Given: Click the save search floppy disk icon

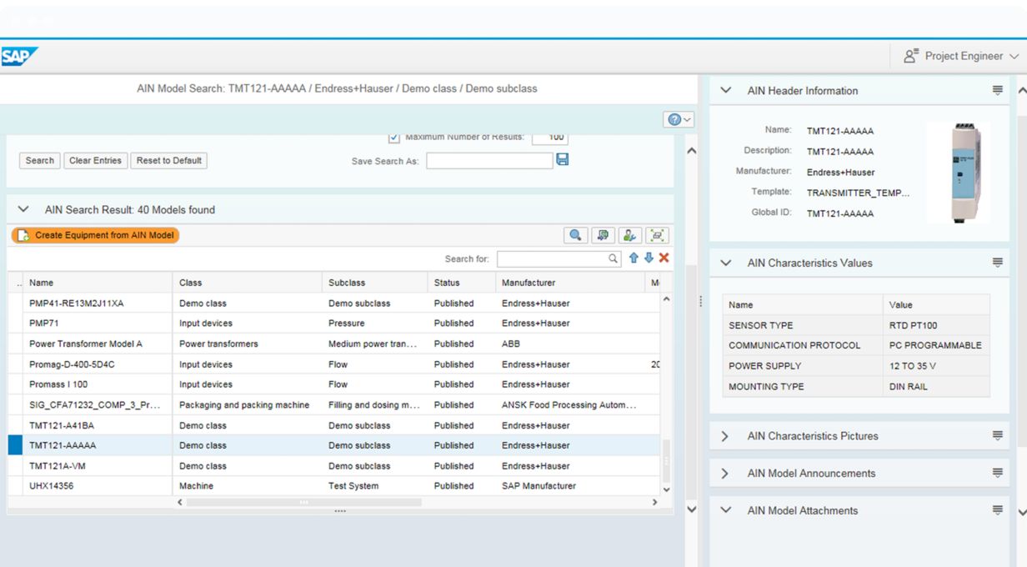Looking at the screenshot, I should tap(563, 159).
